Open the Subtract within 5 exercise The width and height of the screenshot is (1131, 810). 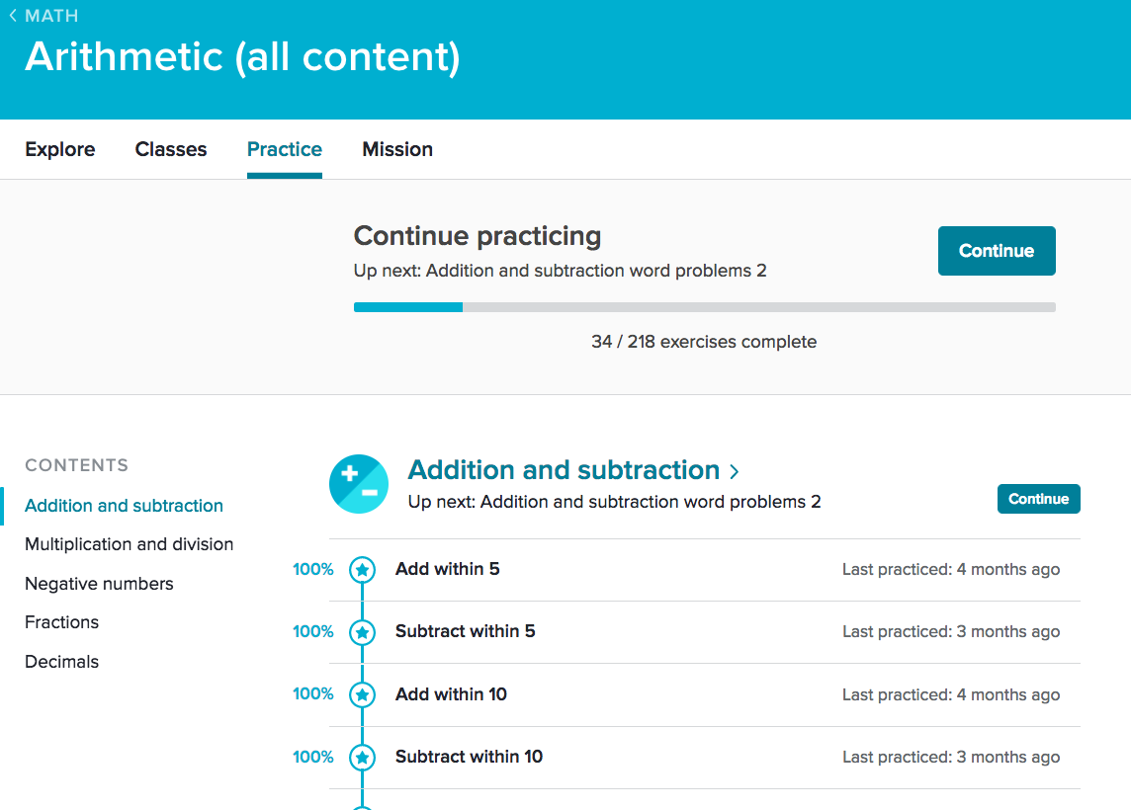point(466,631)
